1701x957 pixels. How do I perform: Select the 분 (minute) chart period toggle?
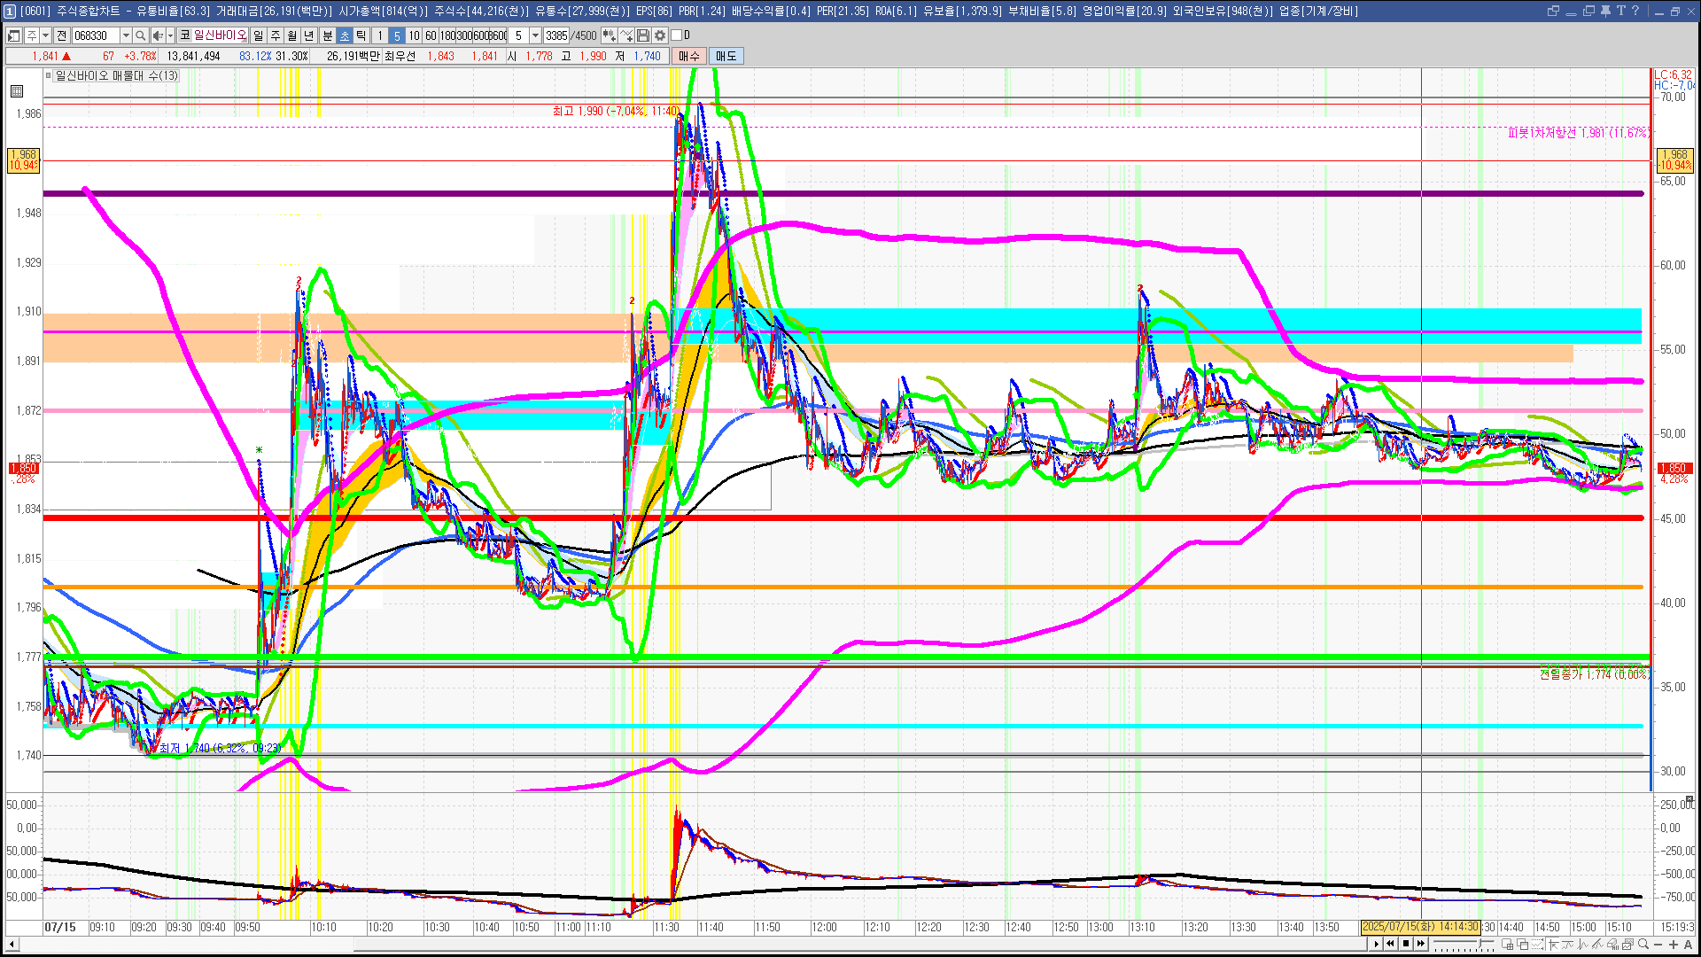point(327,35)
